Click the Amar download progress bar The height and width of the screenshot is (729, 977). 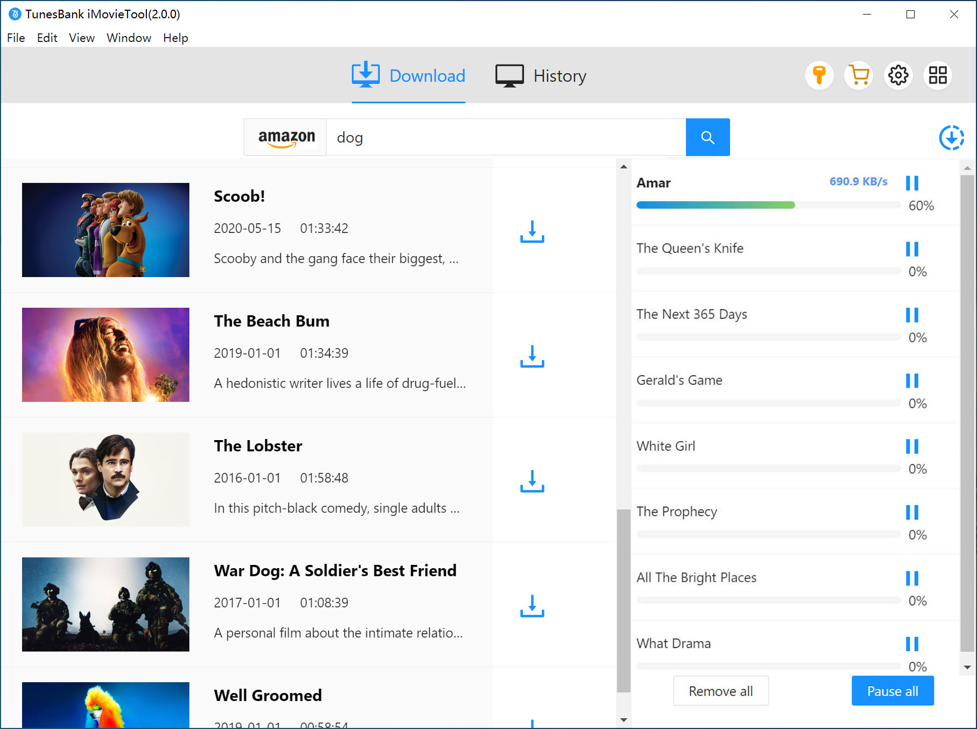point(768,205)
